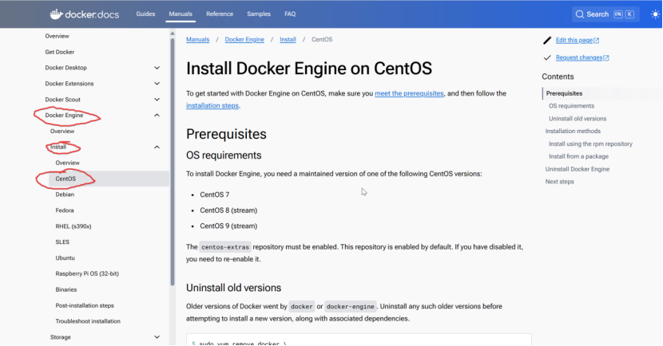This screenshot has height=346, width=663.
Task: Expand the Storage sidebar section
Action: point(157,337)
